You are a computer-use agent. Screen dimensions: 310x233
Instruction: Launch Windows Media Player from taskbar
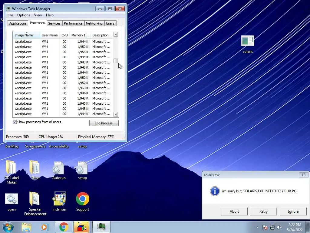point(45,227)
